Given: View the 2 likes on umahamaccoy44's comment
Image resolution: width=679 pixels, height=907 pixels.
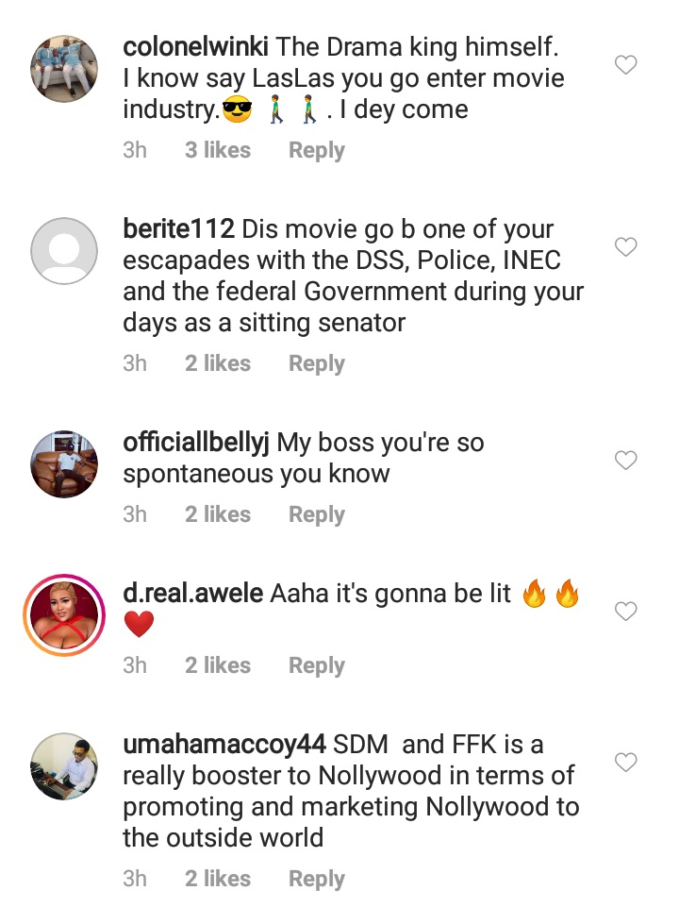Looking at the screenshot, I should (217, 879).
